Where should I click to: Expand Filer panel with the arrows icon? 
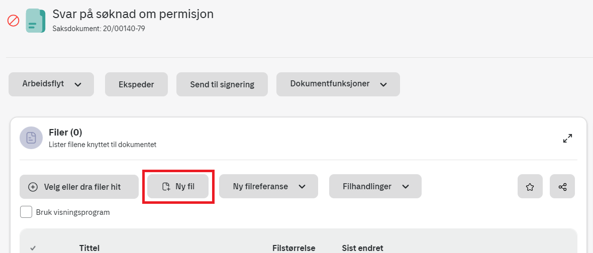(567, 138)
